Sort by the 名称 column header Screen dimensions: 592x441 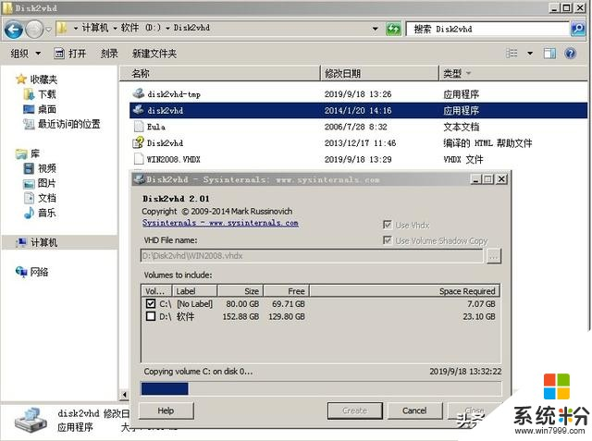(x=220, y=73)
